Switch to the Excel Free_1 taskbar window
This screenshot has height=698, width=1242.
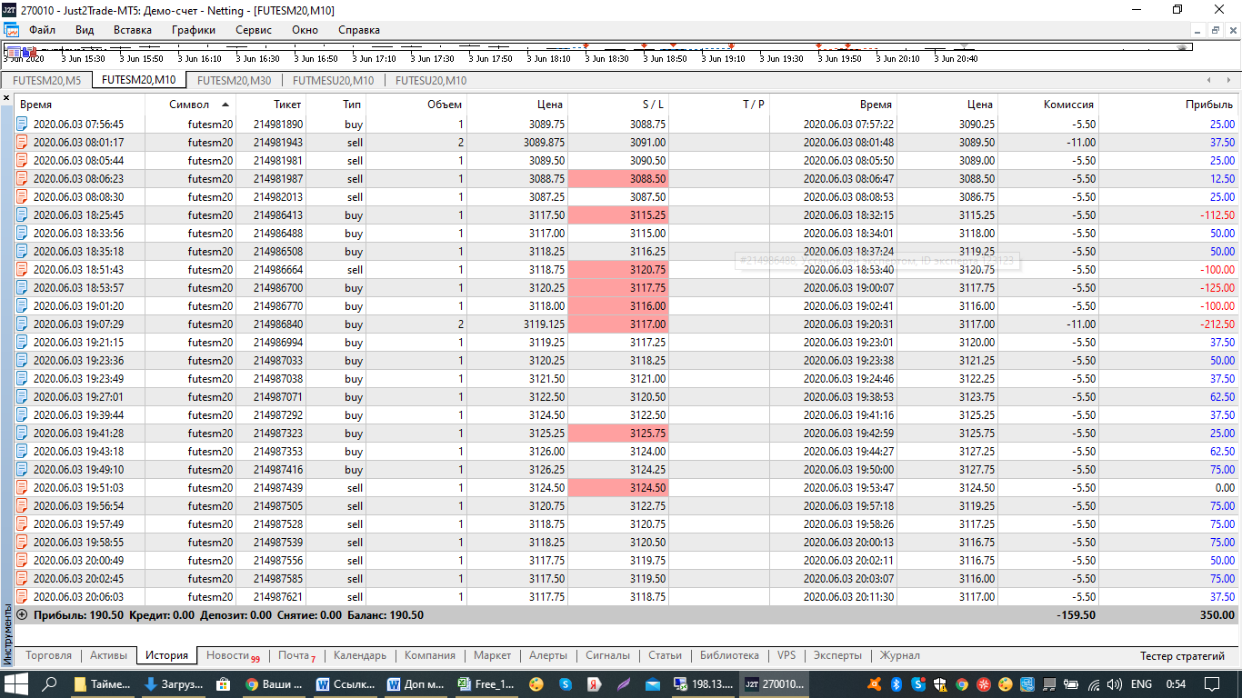pyautogui.click(x=487, y=683)
